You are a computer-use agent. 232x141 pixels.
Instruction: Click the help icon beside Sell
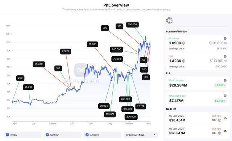tap(225, 56)
